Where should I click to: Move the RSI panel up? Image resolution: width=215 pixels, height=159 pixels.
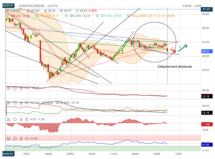pyautogui.click(x=21, y=138)
